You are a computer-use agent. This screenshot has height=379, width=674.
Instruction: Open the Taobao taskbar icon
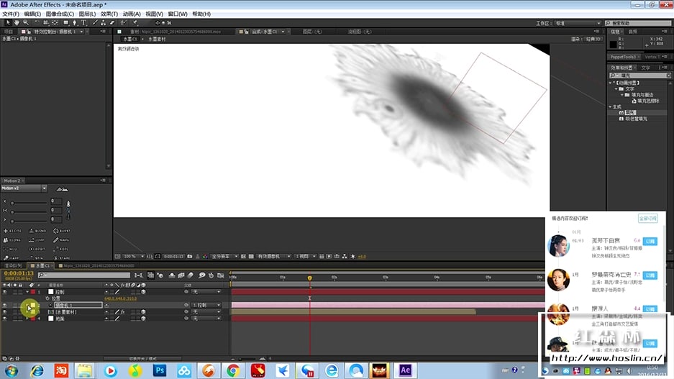(x=61, y=370)
